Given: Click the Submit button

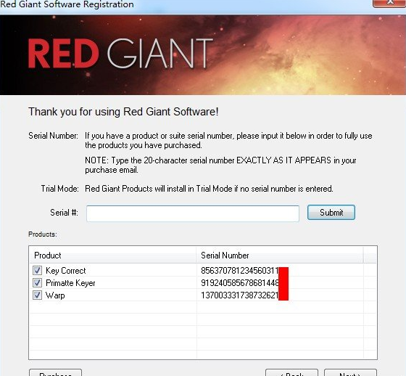Looking at the screenshot, I should [331, 213].
